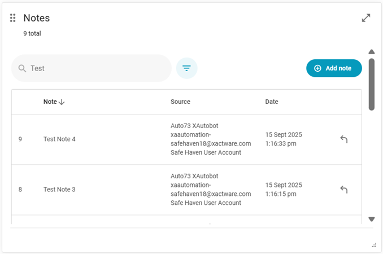Click the Add note button

click(334, 68)
